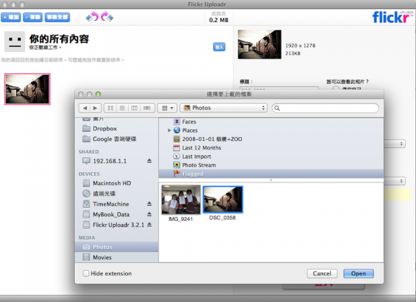Image resolution: width=416 pixels, height=302 pixels.
Task: Toggle the Hide extension checkbox
Action: click(86, 273)
